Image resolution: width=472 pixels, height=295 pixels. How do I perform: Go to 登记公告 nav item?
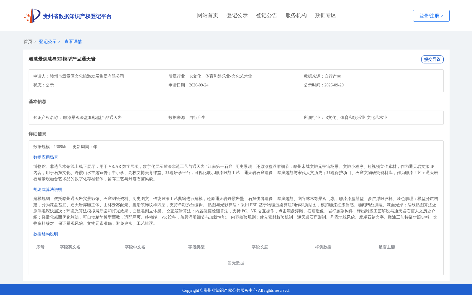267,15
